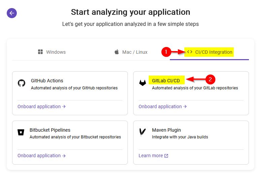Viewport: 257px width, 173px height.
Task: Open Maven Plugin Learn more link
Action: pos(151,156)
